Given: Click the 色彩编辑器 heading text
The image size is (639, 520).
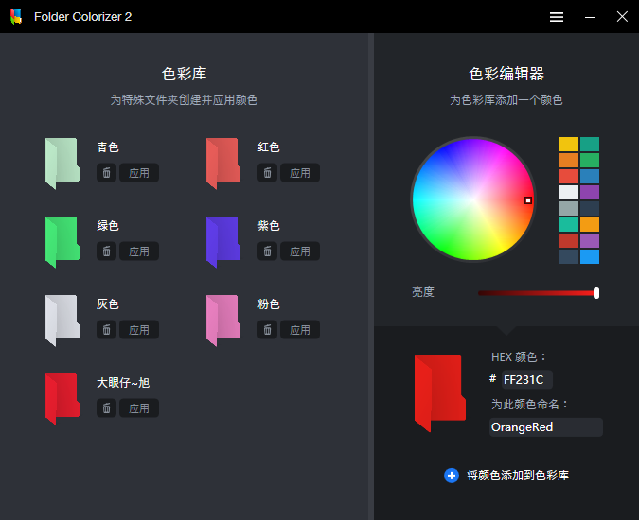Looking at the screenshot, I should tap(506, 74).
